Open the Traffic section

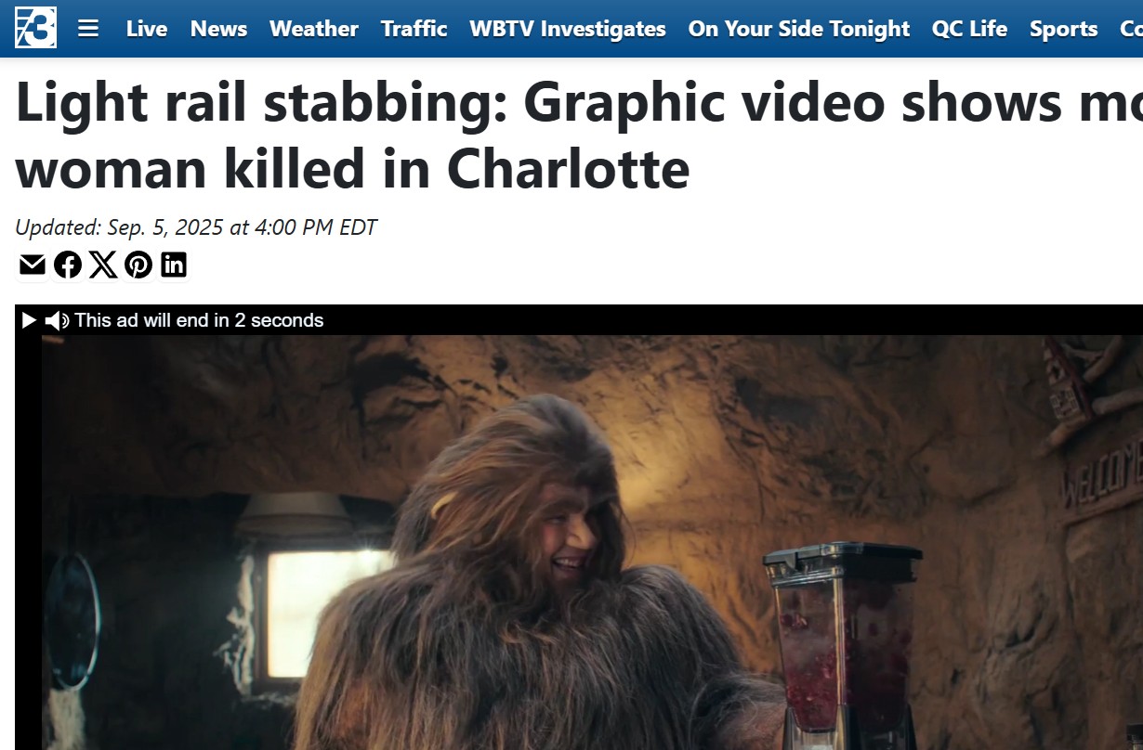[x=414, y=29]
